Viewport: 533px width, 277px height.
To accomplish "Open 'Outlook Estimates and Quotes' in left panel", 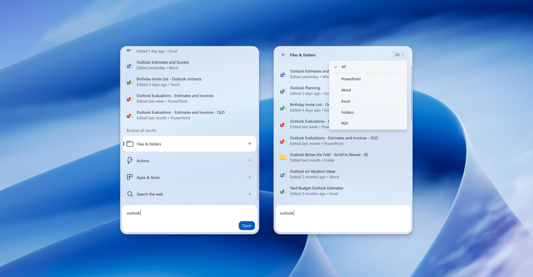I will [x=190, y=65].
